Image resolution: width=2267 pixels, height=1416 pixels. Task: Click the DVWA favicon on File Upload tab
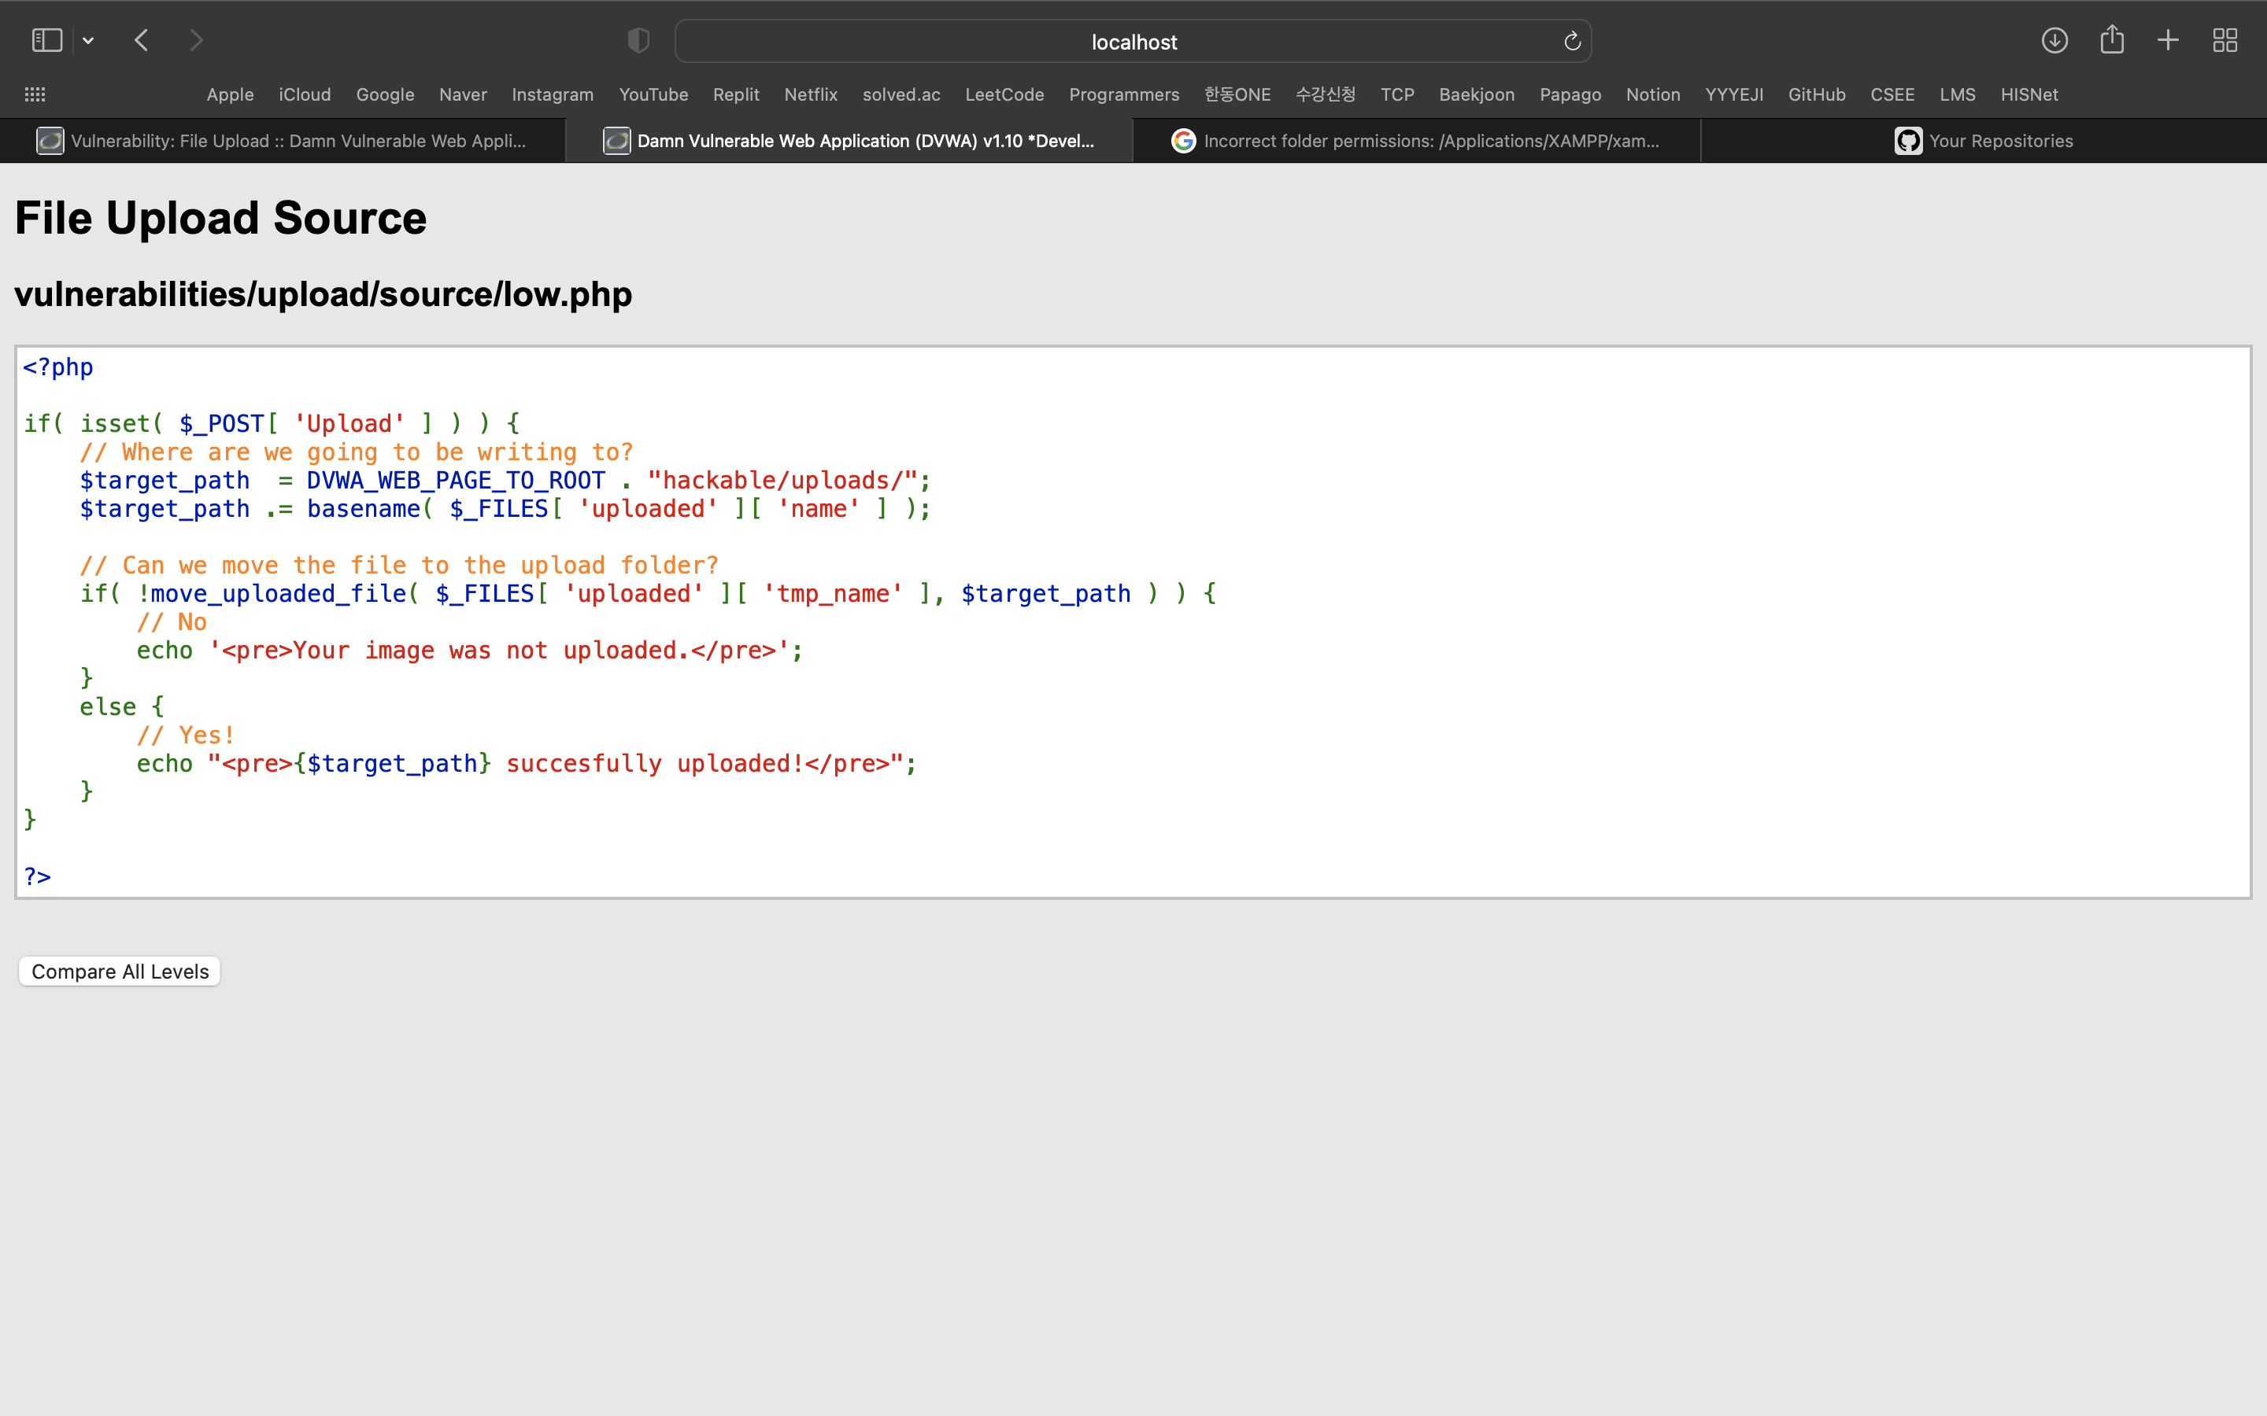tap(50, 141)
